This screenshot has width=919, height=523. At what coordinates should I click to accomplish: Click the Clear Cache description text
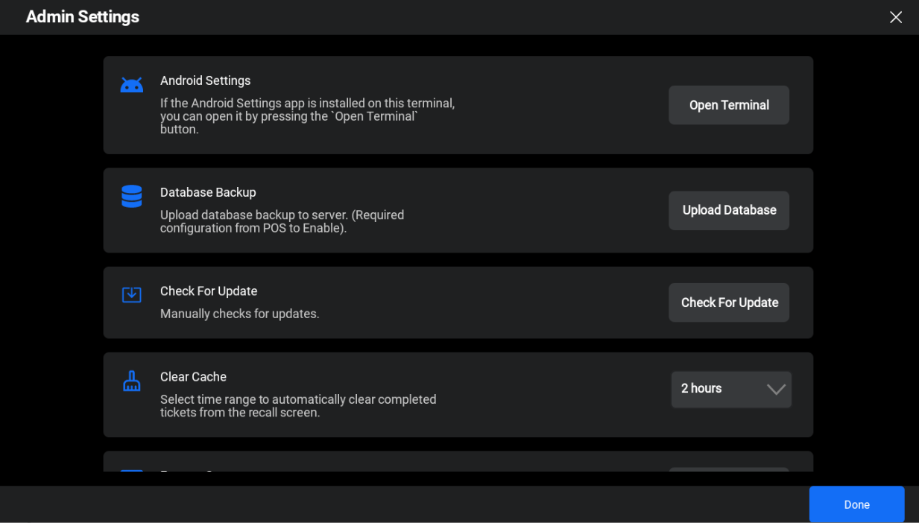(x=298, y=406)
